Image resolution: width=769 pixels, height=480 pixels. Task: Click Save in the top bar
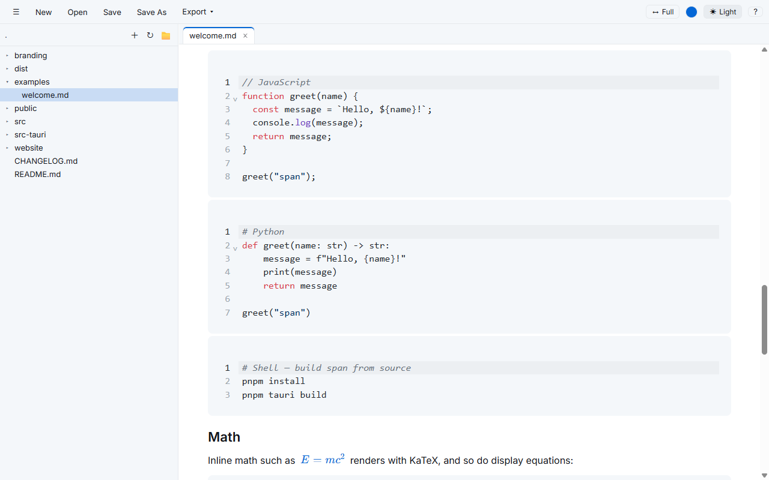(x=112, y=12)
